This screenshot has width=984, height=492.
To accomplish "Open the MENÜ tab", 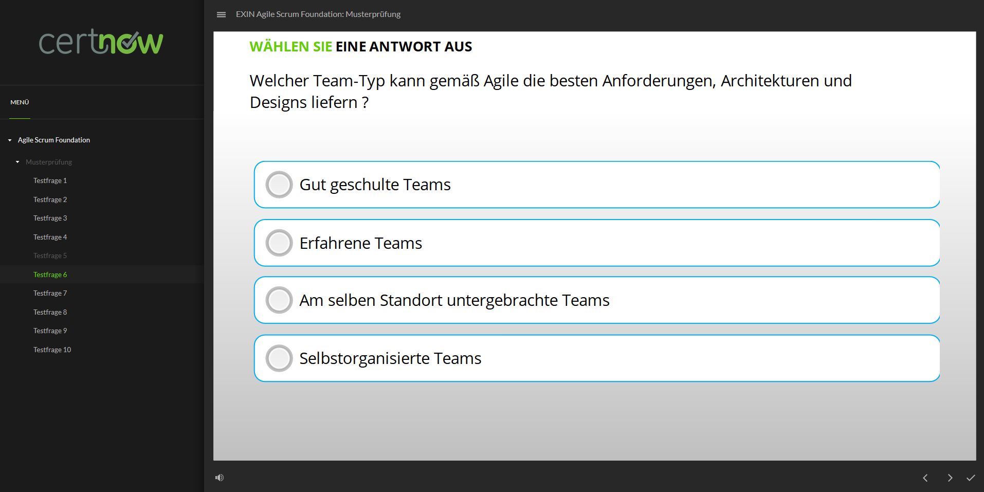I will point(20,102).
